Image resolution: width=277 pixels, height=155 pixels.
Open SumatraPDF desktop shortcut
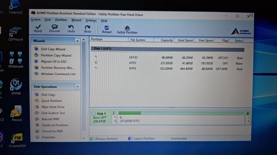(x=17, y=140)
